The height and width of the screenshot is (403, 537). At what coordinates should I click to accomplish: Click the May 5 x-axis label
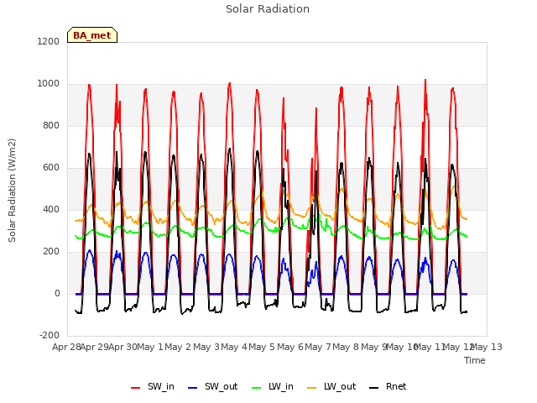262,347
